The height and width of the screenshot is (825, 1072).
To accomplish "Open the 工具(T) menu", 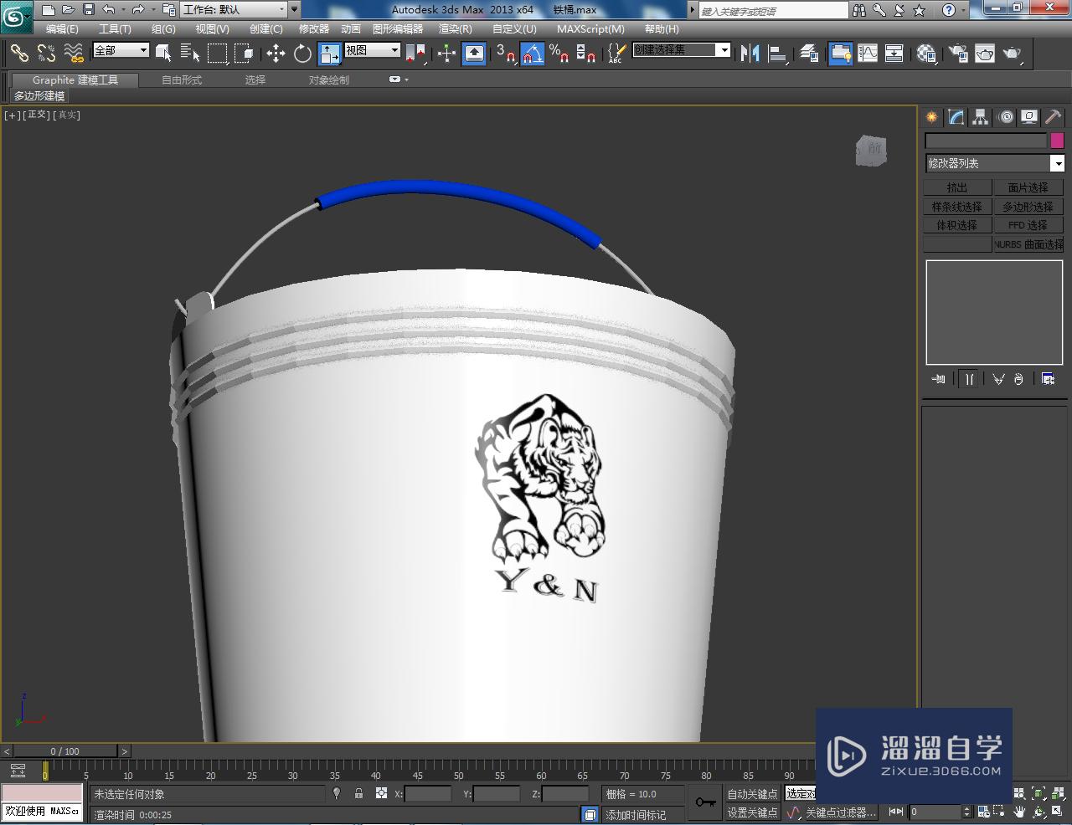I will pos(115,28).
